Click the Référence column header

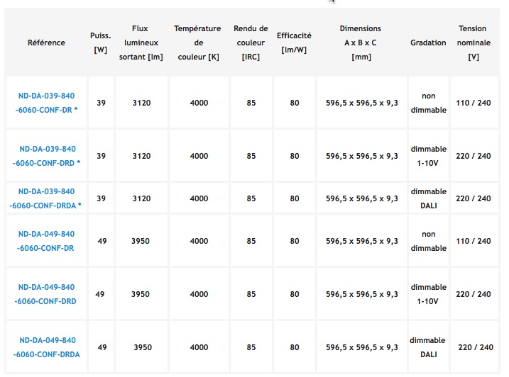46,43
